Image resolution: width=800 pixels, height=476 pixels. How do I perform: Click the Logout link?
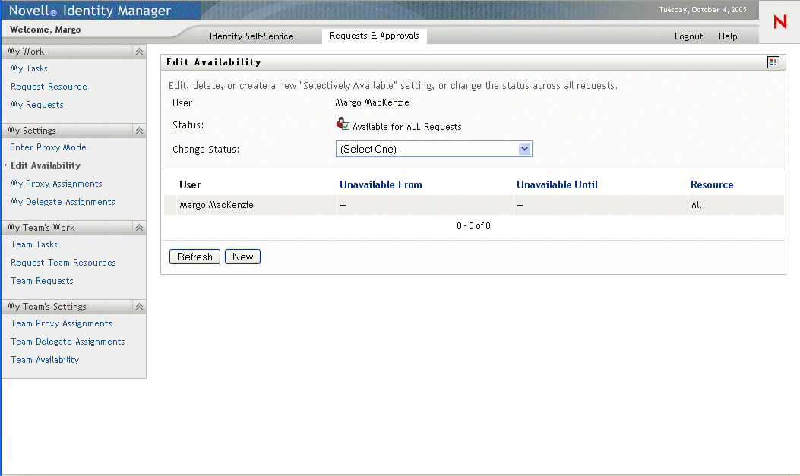click(688, 36)
